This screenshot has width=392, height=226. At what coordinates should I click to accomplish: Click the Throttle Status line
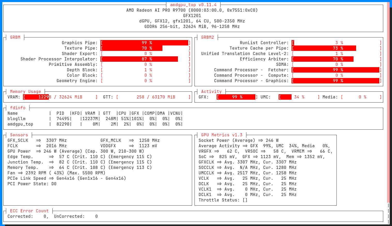[223, 200]
